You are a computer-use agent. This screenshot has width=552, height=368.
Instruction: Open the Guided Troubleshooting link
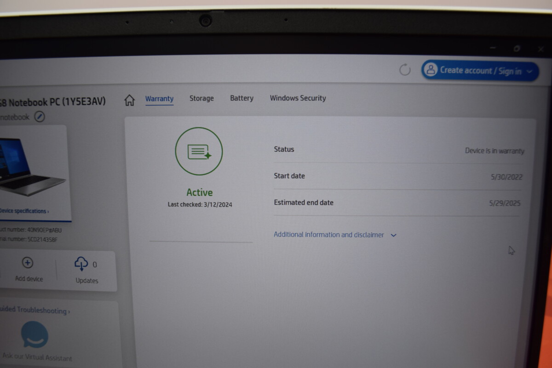click(34, 310)
